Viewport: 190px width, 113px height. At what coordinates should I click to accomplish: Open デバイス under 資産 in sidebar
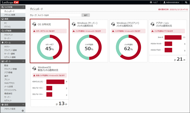8,27
